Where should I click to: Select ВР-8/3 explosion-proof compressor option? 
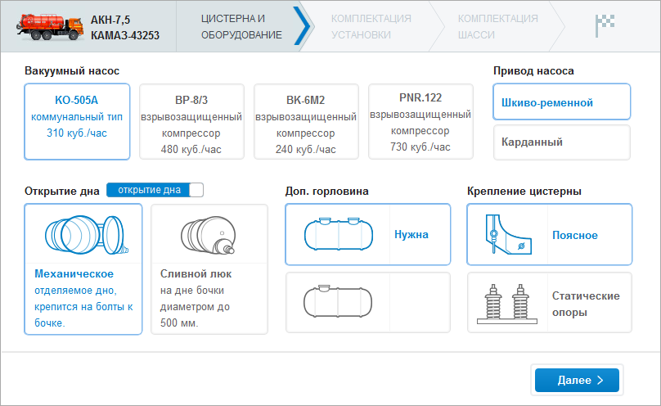[191, 121]
